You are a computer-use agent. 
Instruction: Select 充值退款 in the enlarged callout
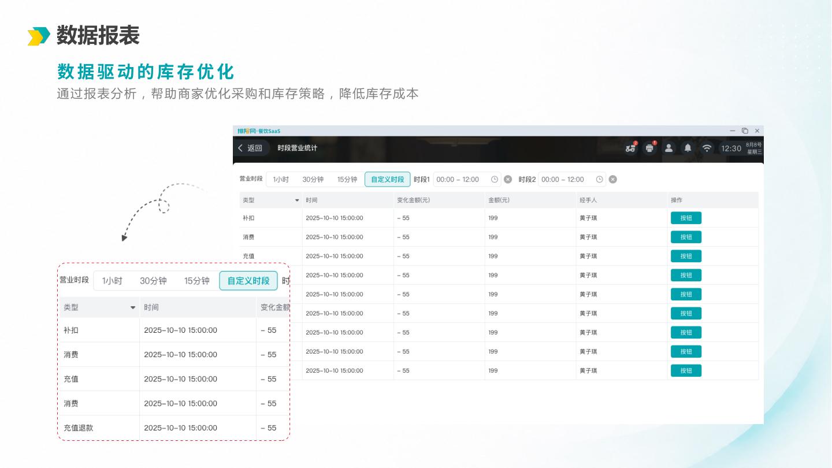[x=78, y=428]
